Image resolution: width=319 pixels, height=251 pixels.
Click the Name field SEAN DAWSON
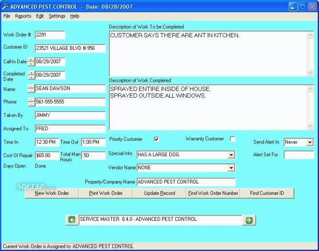pos(71,89)
